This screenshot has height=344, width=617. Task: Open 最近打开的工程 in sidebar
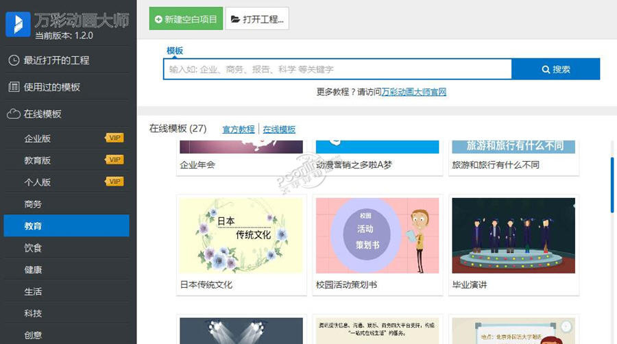[66, 60]
